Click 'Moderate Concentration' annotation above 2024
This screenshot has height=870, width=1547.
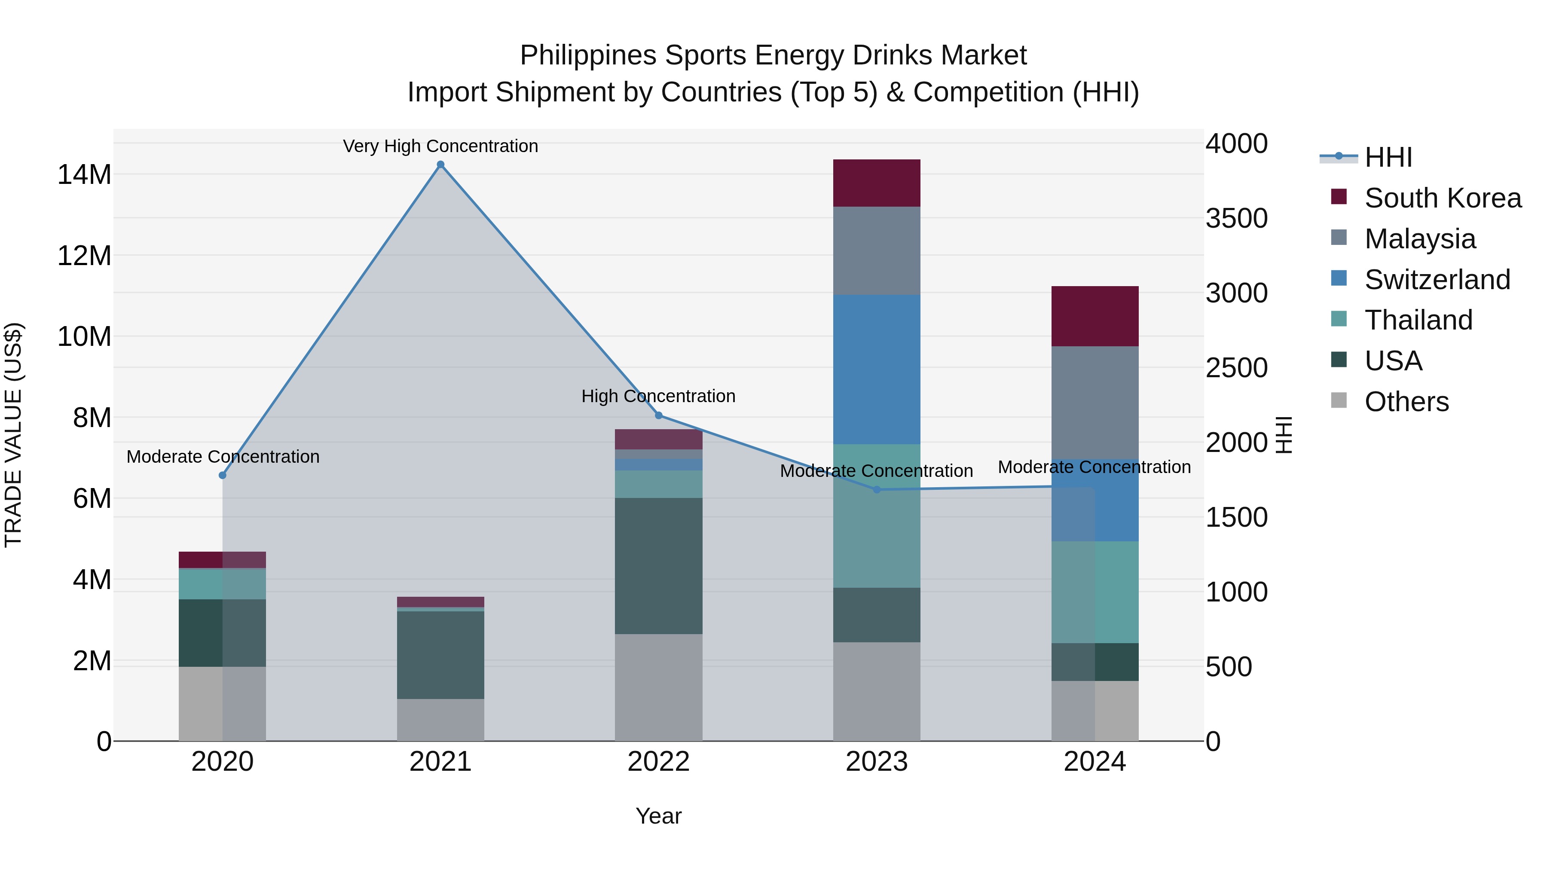tap(1094, 467)
